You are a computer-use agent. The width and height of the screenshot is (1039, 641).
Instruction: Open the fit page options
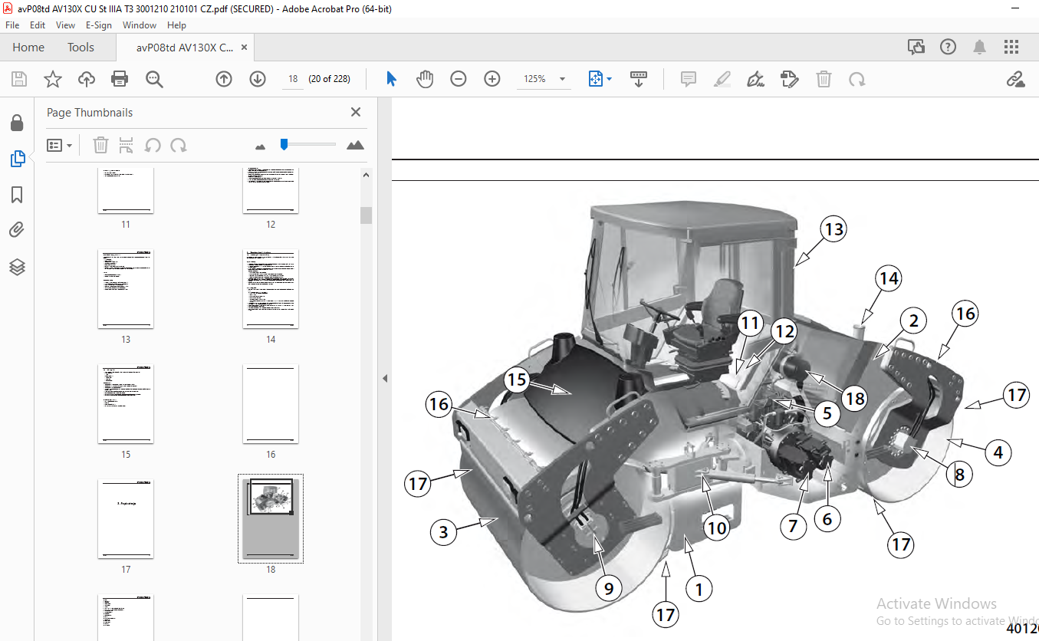point(600,79)
